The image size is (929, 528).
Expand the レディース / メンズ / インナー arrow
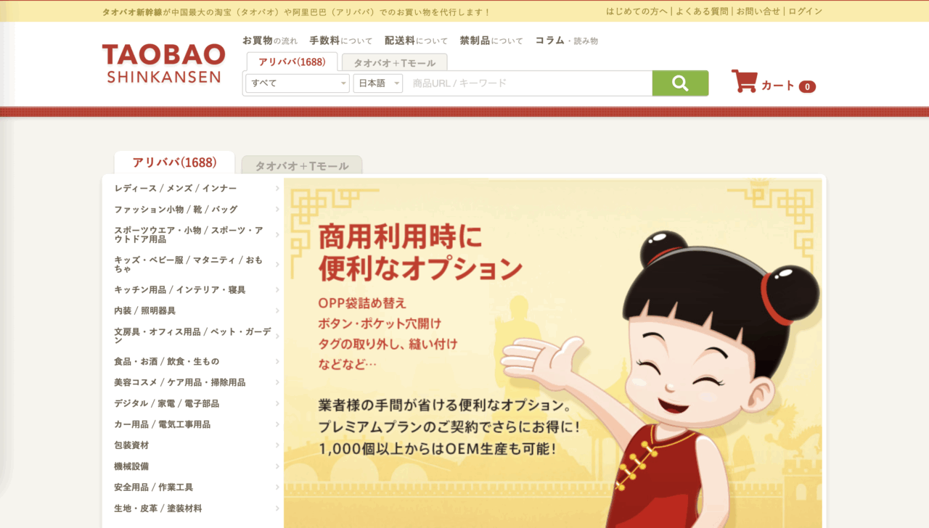tap(277, 189)
